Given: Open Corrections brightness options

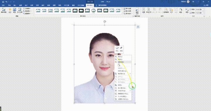Looking at the screenshot, I should [10, 11].
